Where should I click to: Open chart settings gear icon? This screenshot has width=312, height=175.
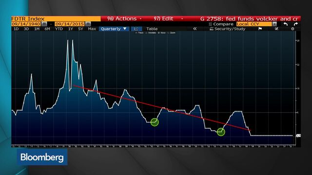coord(292,29)
